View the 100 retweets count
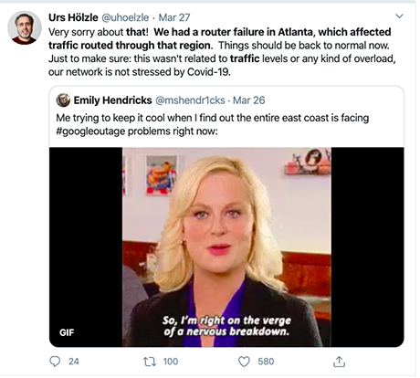Image resolution: width=420 pixels, height=378 pixels. tap(171, 362)
